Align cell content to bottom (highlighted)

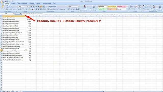pos(41,7)
